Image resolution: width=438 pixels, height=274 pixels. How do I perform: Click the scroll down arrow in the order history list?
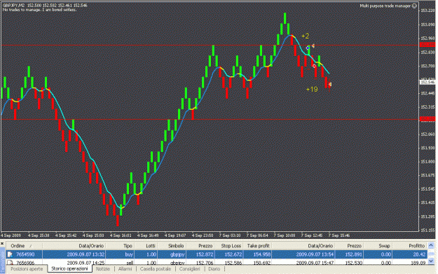[431, 261]
